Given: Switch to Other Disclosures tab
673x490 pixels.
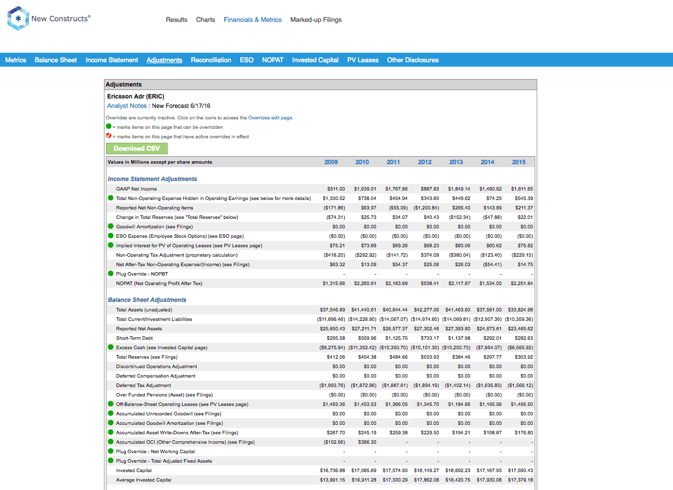Looking at the screenshot, I should 413,60.
